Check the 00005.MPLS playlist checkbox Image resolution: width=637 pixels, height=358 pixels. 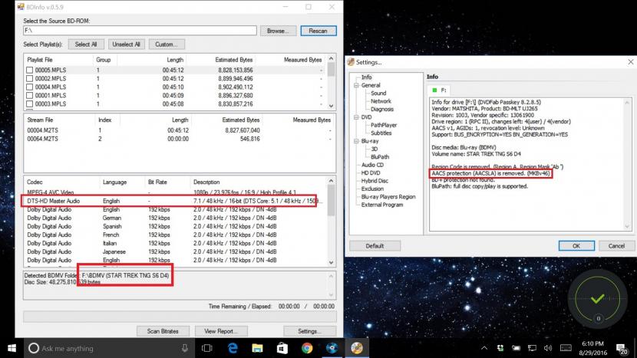click(x=30, y=70)
